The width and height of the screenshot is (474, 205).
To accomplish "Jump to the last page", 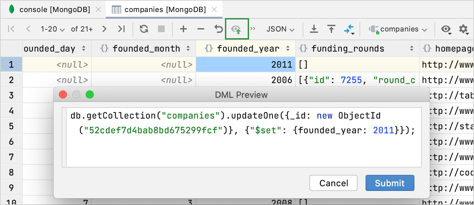I will 121,29.
